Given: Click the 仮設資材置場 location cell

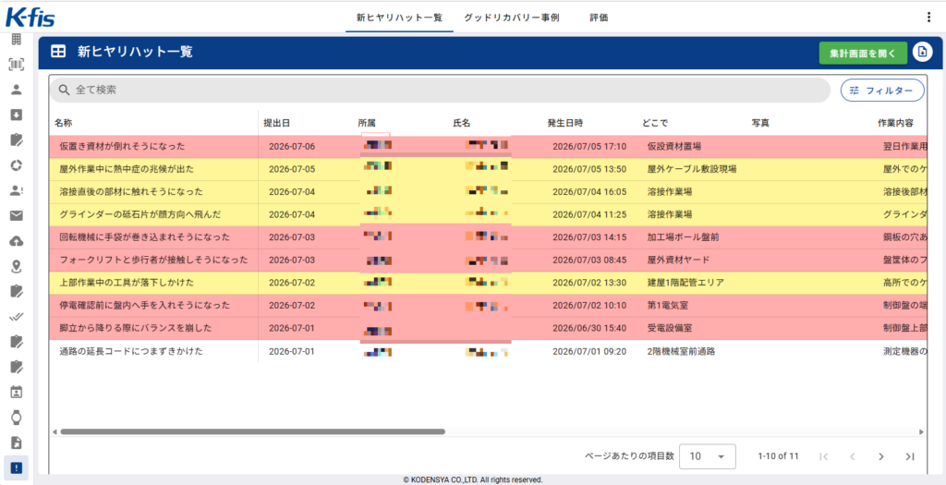Looking at the screenshot, I should [x=673, y=146].
